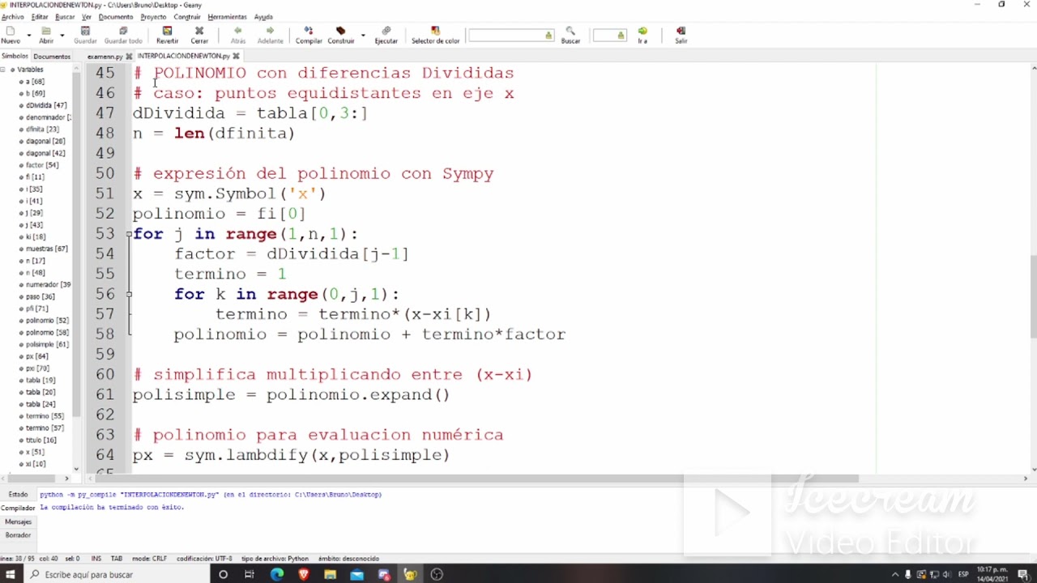Select symbol titulo [16] in the tree

41,440
